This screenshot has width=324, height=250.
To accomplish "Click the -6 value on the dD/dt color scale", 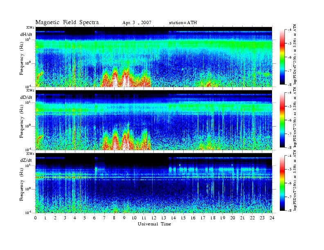I will point(290,120).
